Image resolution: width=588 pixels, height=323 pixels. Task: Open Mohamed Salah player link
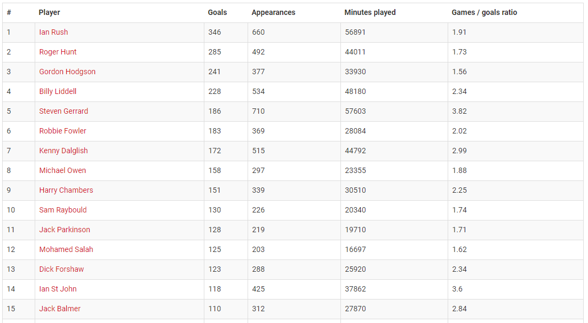tap(66, 249)
